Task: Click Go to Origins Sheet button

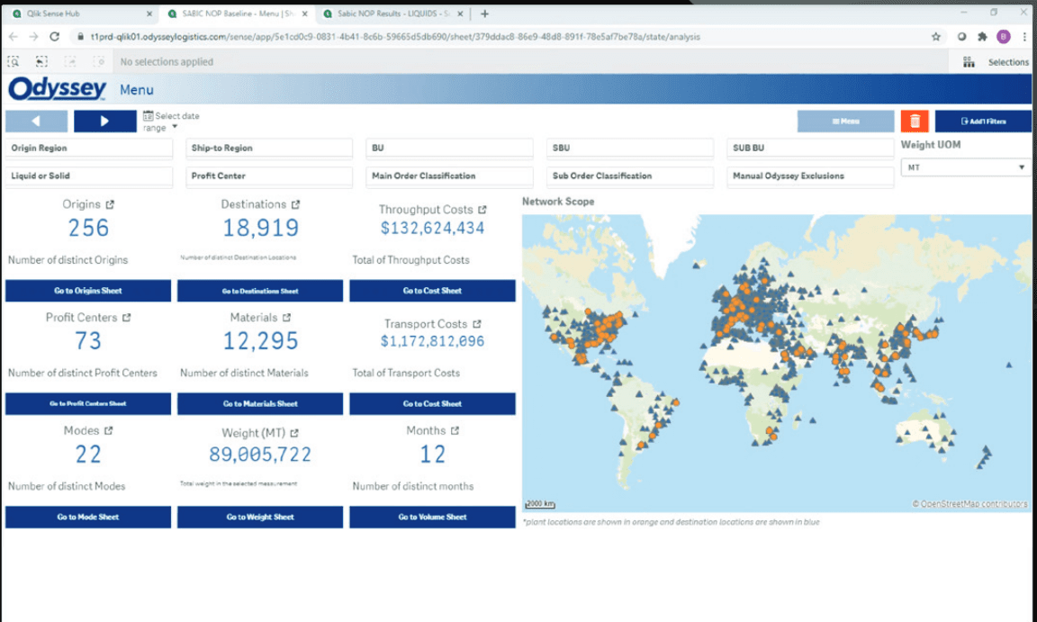Action: [88, 291]
